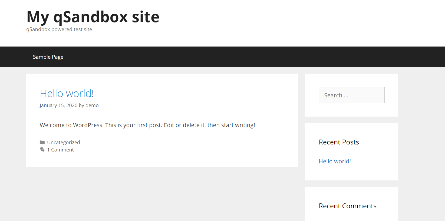445x221 pixels.
Task: Open the Hello world! post title
Action: point(67,94)
